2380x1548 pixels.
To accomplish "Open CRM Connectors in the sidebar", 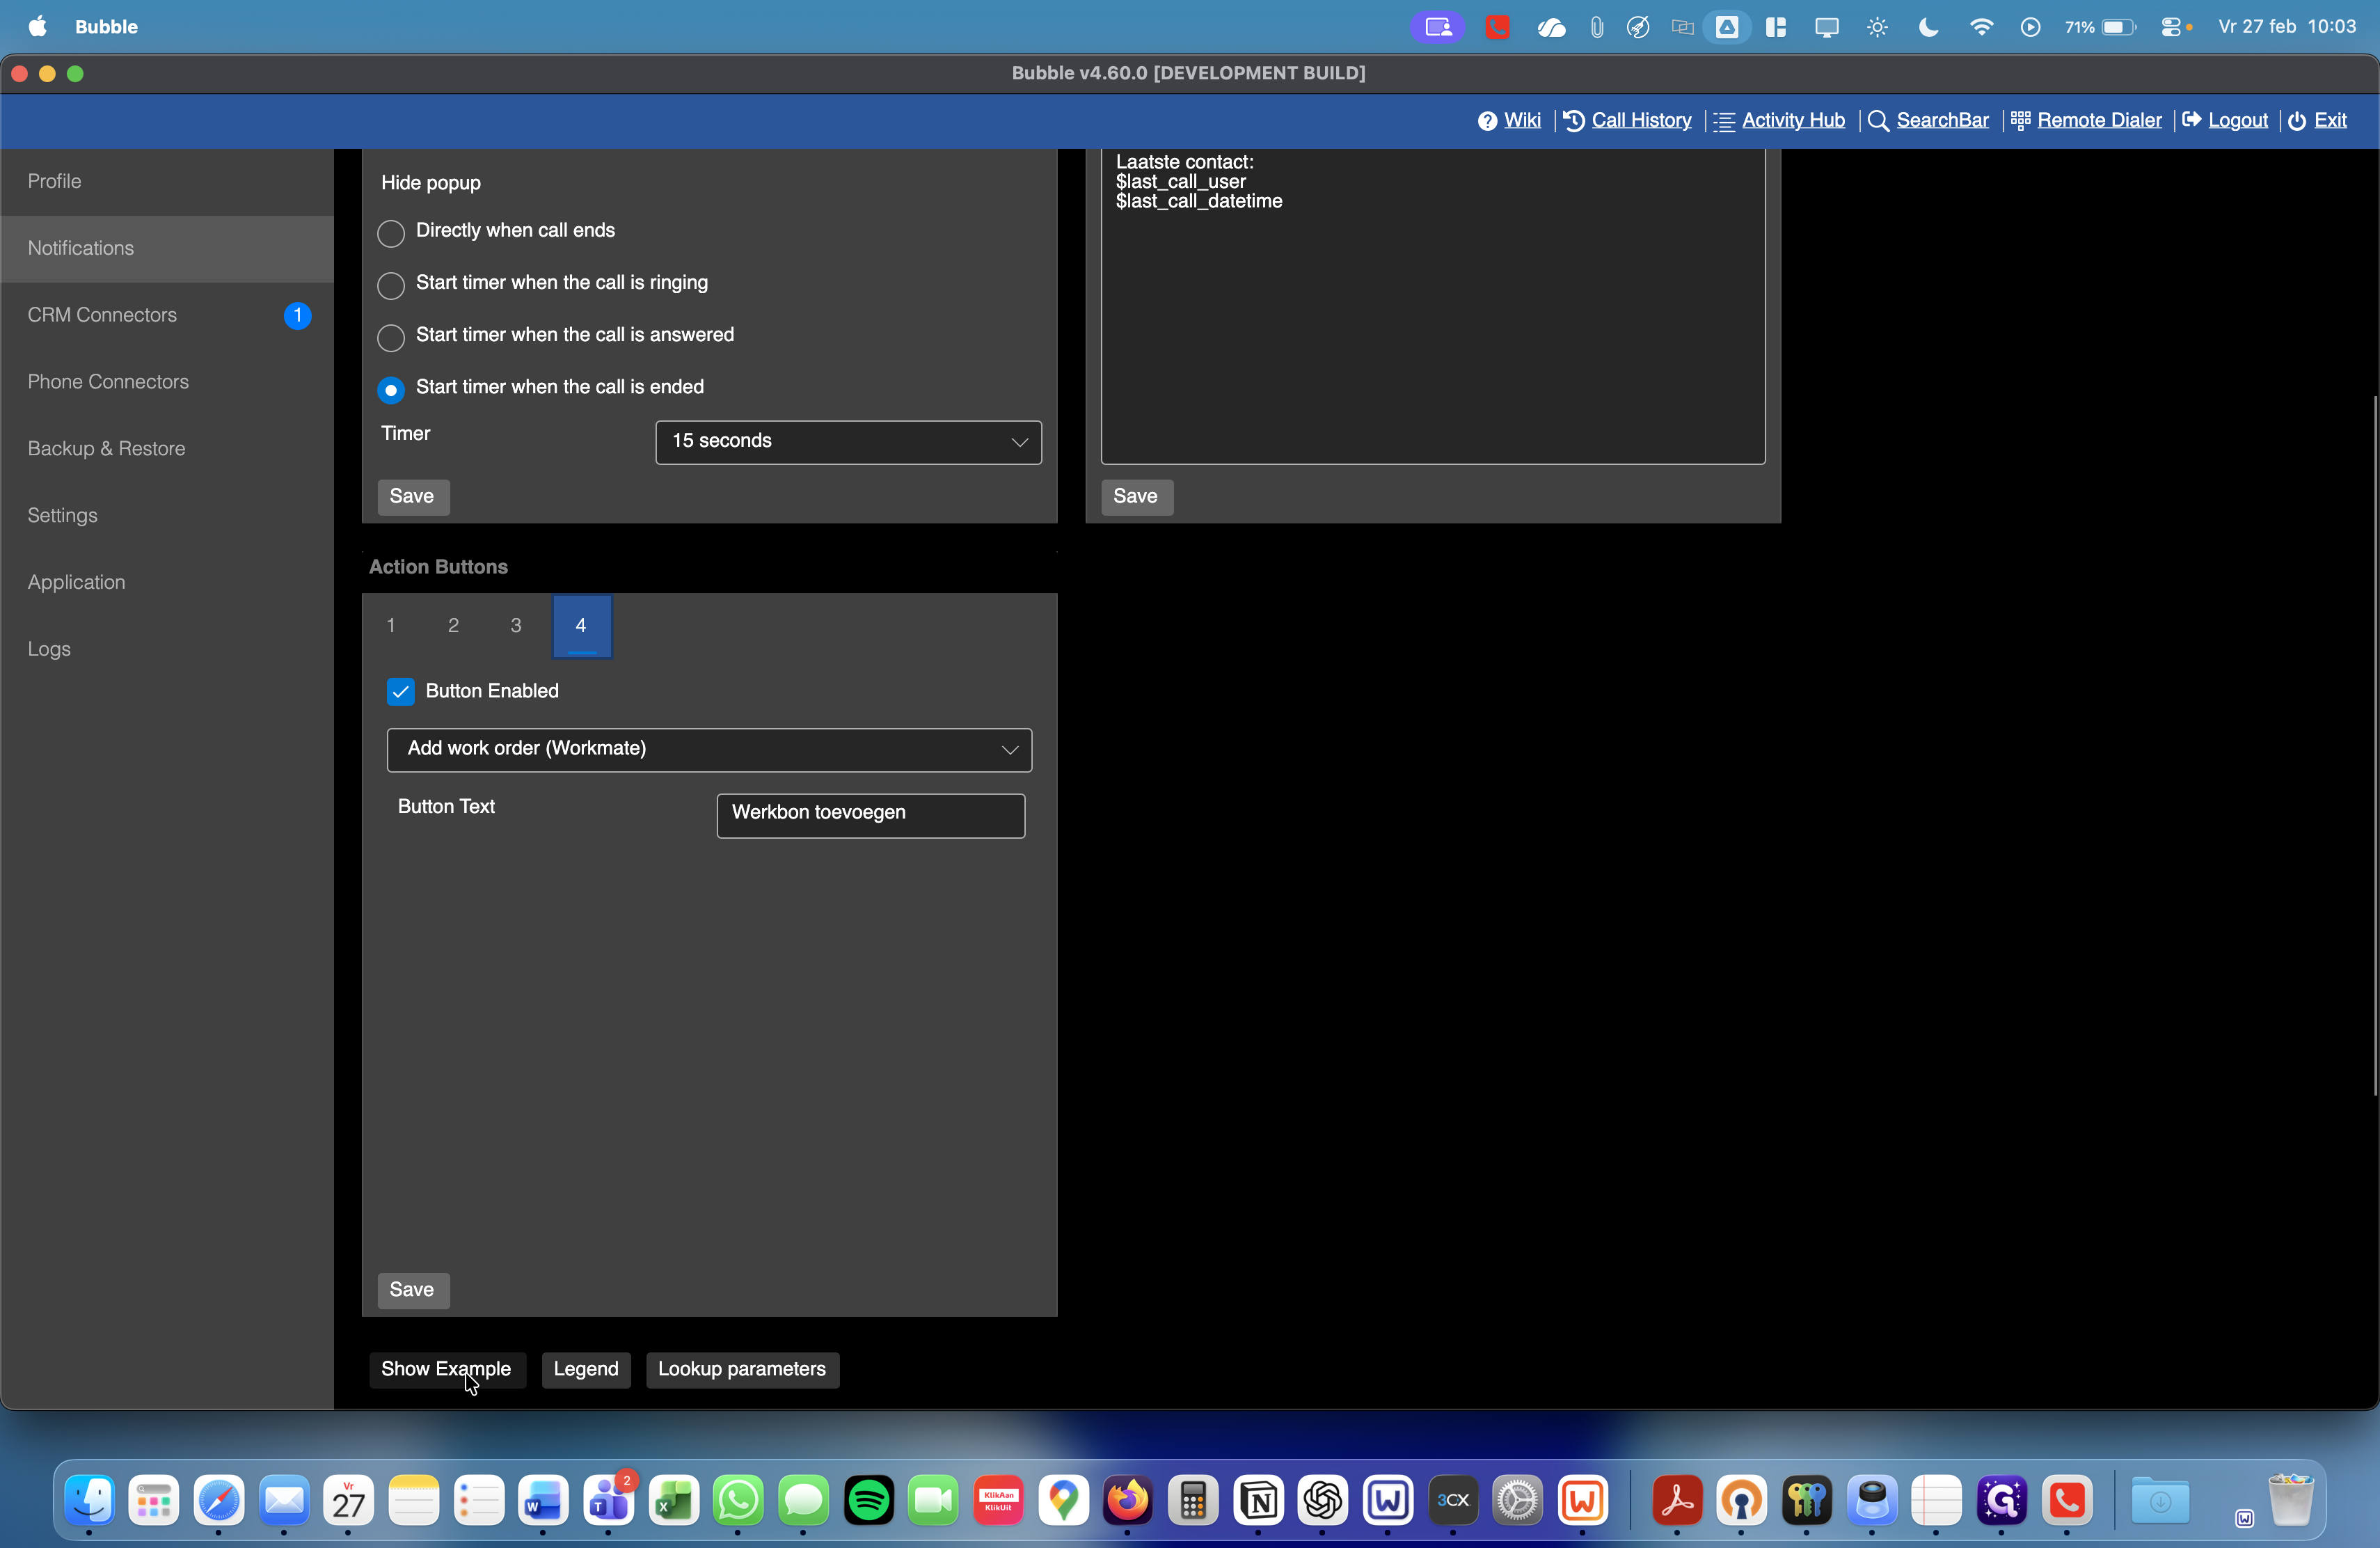I will coord(102,315).
